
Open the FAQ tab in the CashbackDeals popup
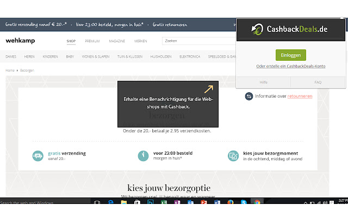pyautogui.click(x=318, y=82)
